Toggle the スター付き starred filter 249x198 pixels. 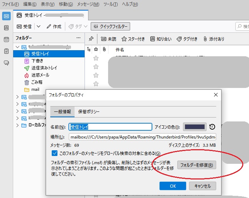133,39
